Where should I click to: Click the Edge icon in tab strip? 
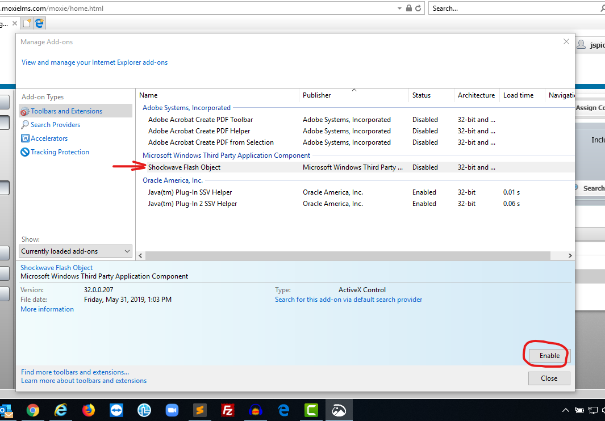[39, 23]
